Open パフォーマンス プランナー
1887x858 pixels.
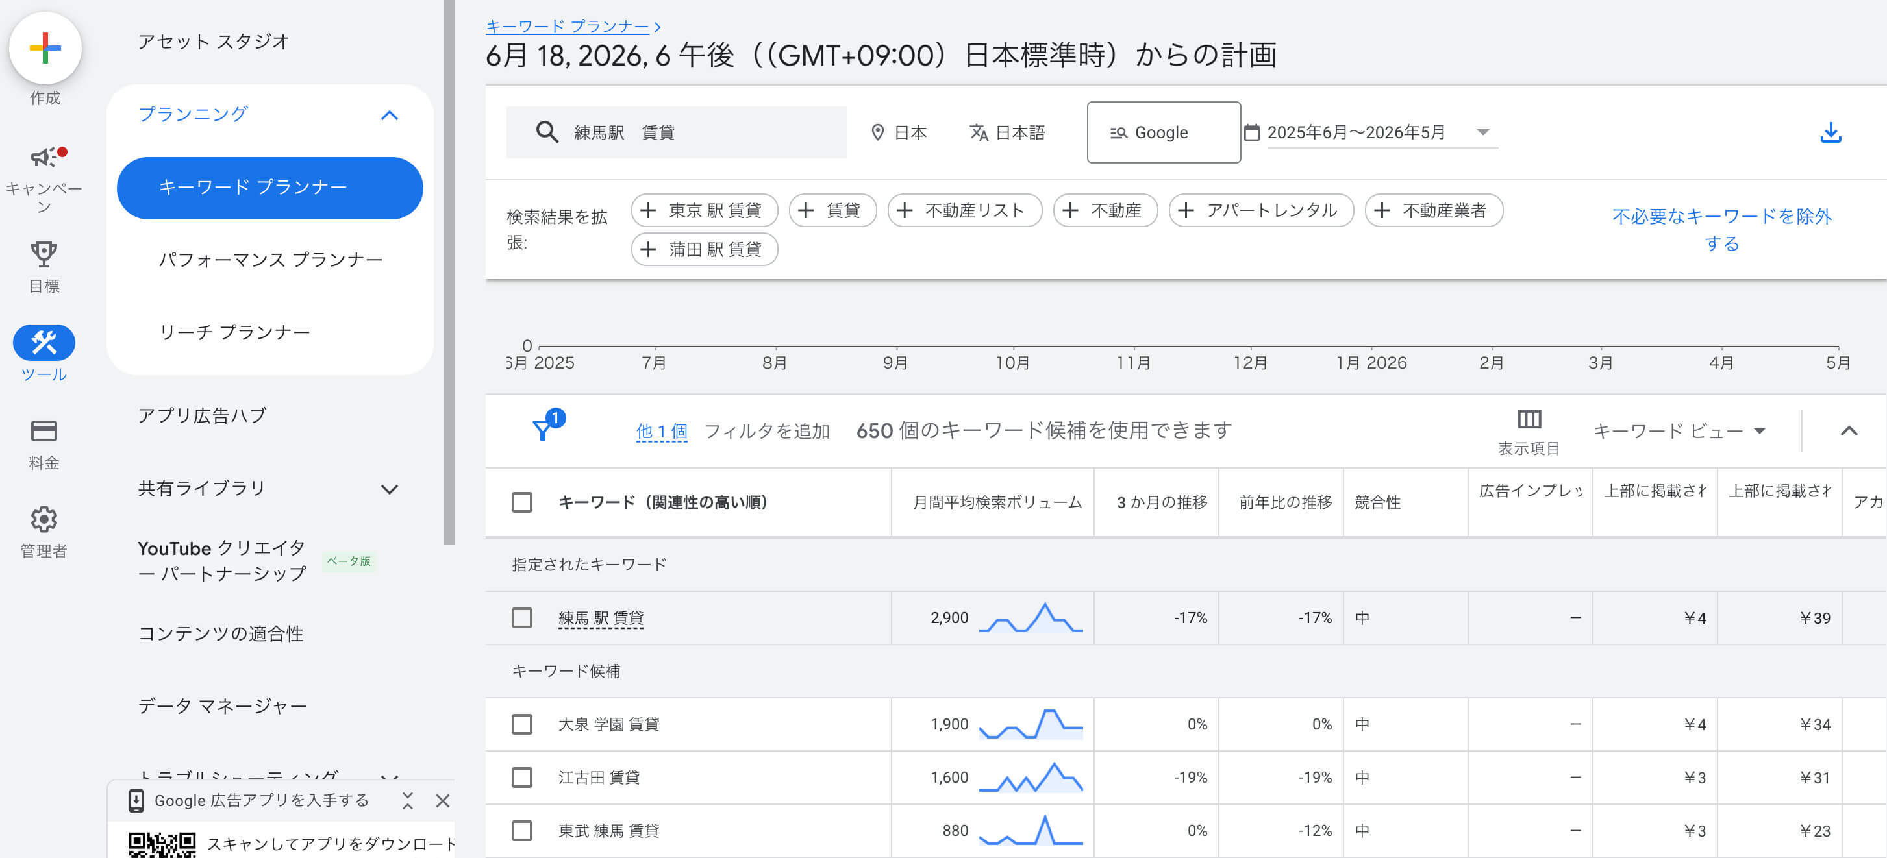click(x=271, y=260)
